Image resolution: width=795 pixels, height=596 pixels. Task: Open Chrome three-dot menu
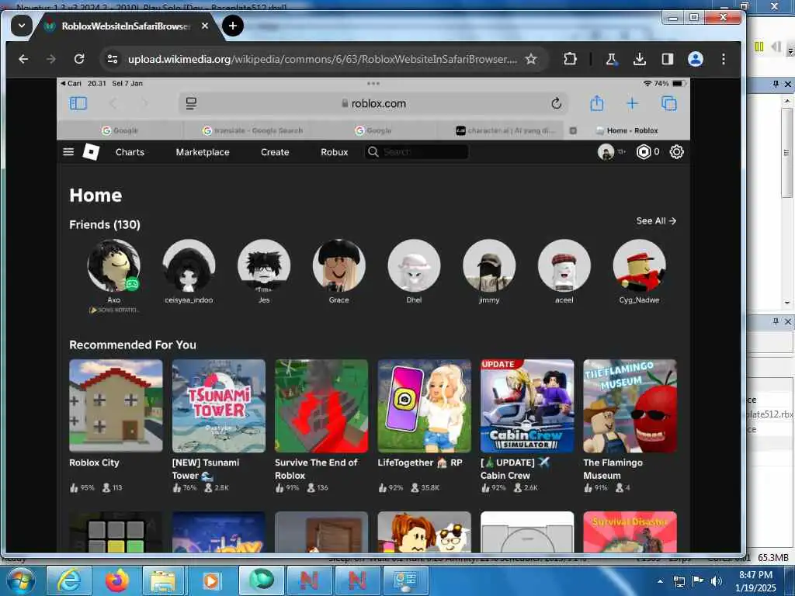click(x=724, y=59)
